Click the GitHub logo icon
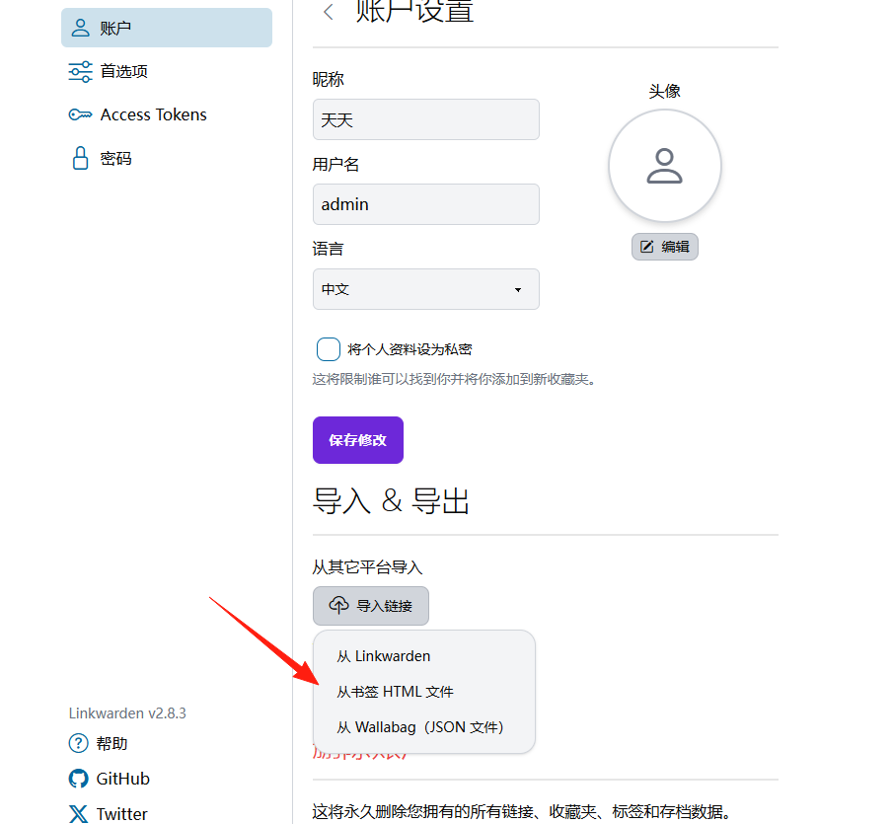The width and height of the screenshot is (893, 824). coord(79,779)
